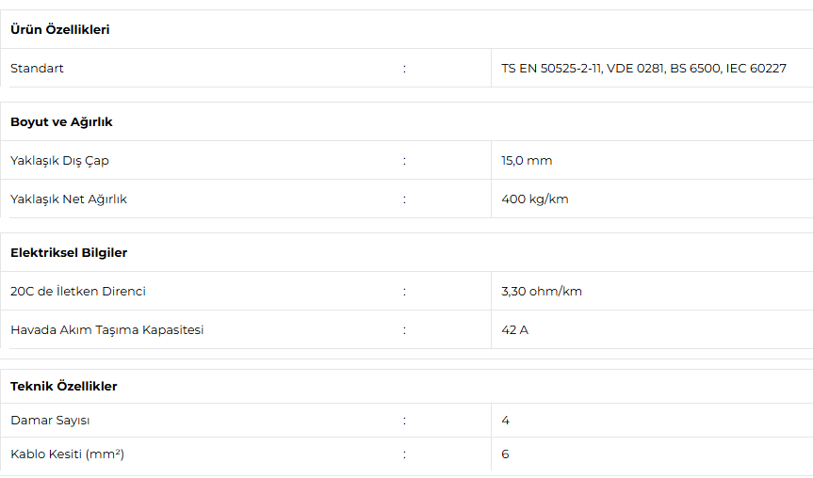
Task: Click the Damar Sayısı value 4
Action: click(x=506, y=420)
